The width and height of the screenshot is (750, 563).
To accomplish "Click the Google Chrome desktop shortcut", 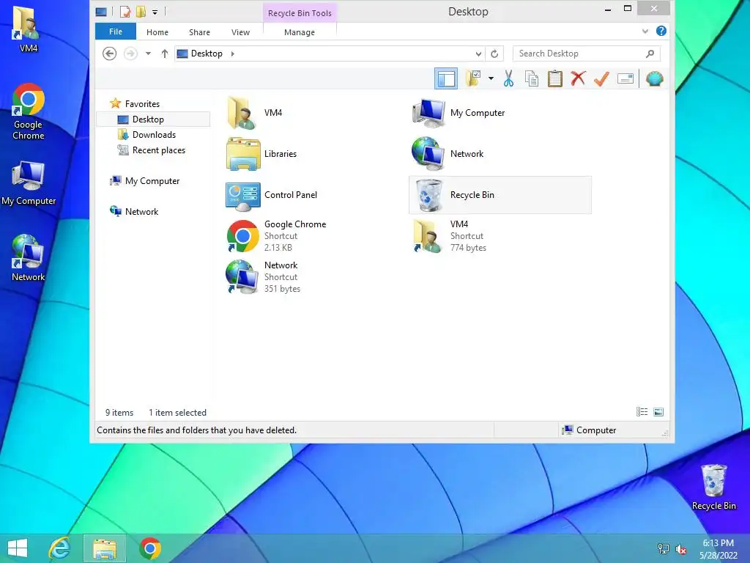I will pyautogui.click(x=29, y=111).
